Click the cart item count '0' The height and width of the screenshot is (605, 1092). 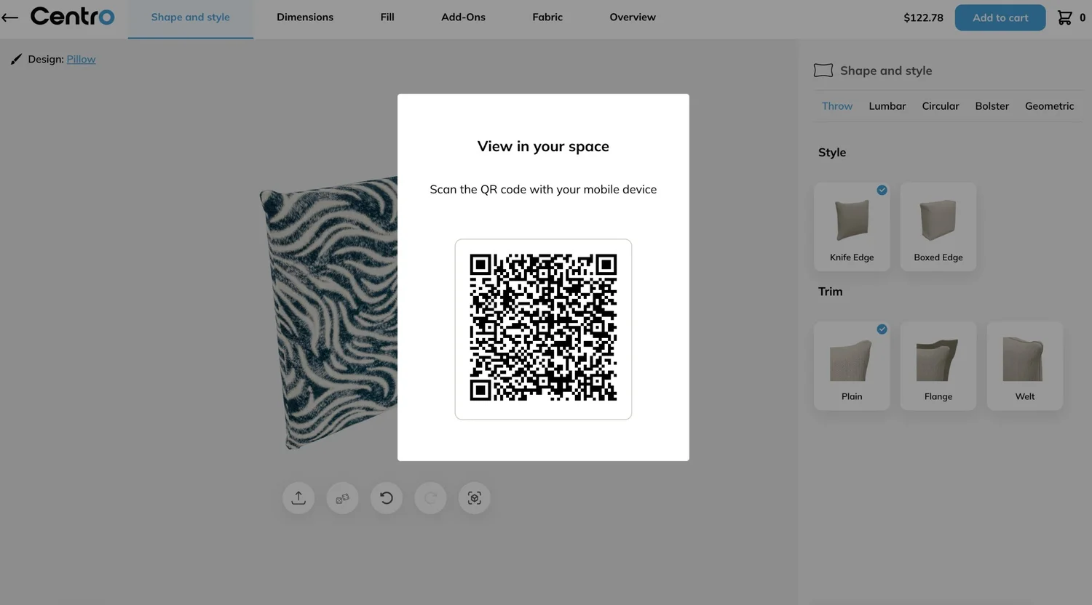tap(1083, 17)
